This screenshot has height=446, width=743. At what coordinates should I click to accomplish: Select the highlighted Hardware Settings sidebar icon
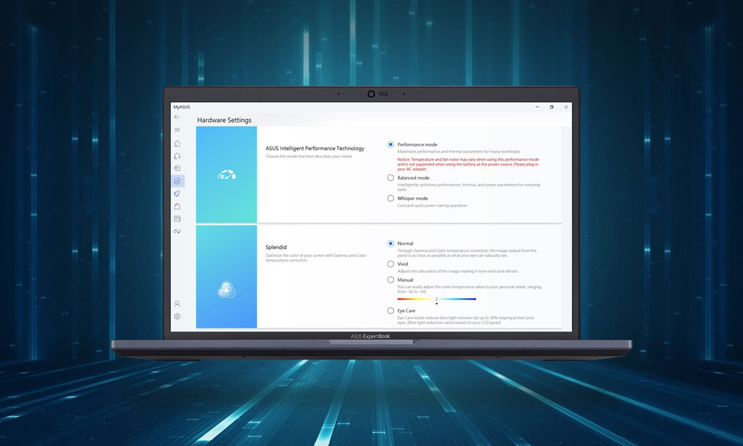177,181
